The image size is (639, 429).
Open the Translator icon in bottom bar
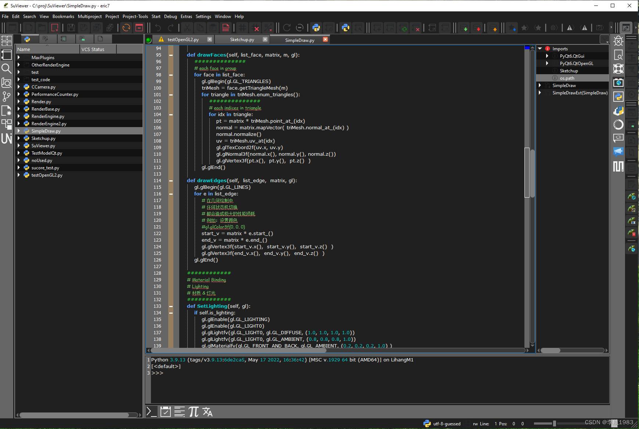pyautogui.click(x=207, y=412)
